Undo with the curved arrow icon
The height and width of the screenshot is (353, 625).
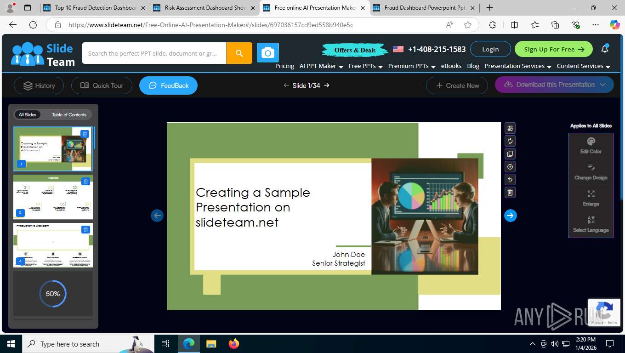coord(510,180)
